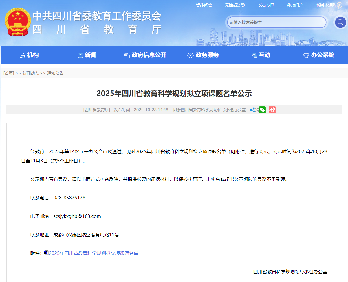Click the 新媒体矩阵 circular icon

click(x=340, y=5)
